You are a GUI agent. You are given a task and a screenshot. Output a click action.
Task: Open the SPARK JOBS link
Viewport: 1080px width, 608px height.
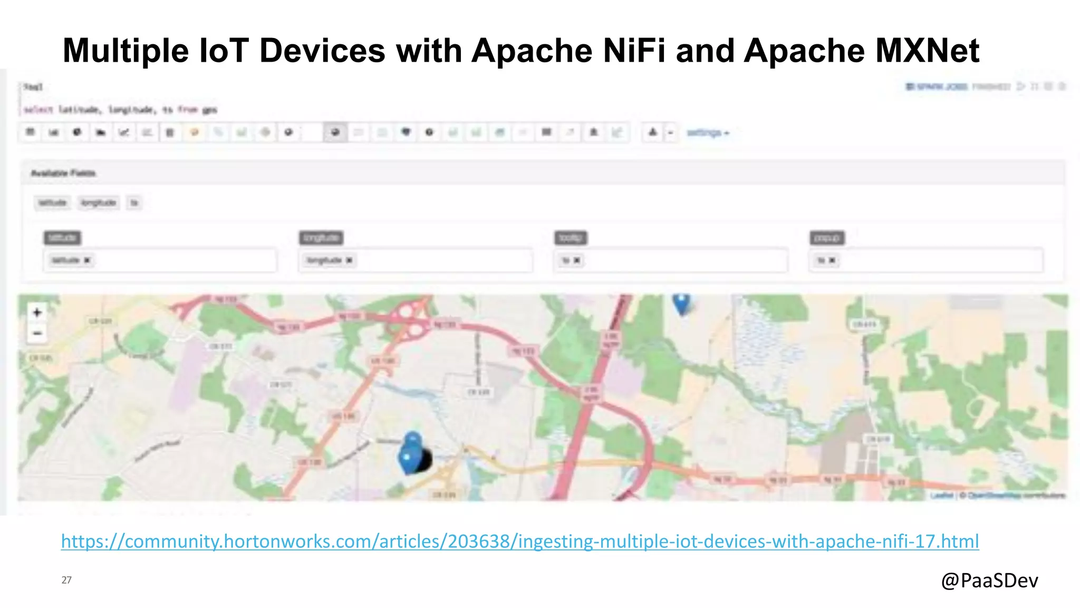[937, 87]
